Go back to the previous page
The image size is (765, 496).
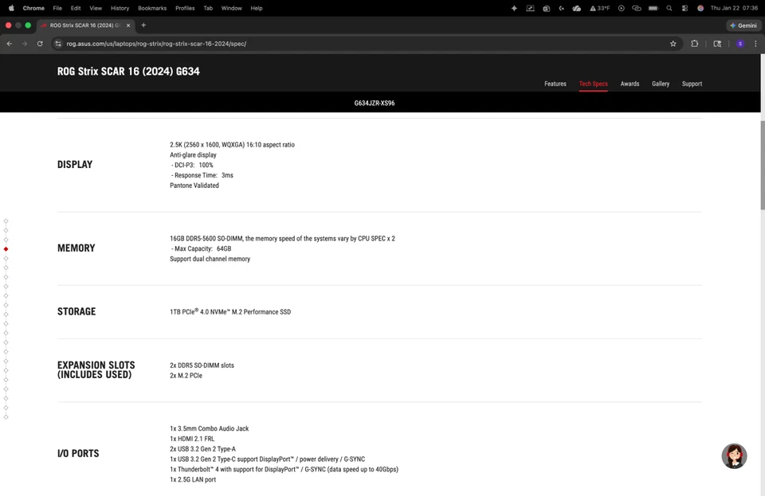pyautogui.click(x=10, y=44)
